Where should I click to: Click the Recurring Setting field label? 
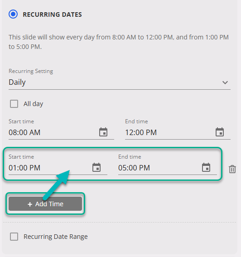pos(31,71)
